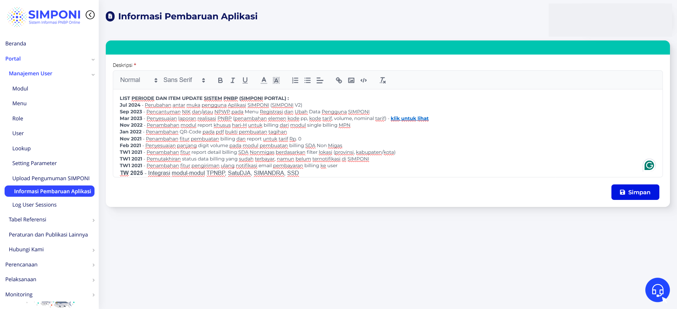
Task: Expand the Hubungi Kami submenu
Action: pyautogui.click(x=93, y=250)
